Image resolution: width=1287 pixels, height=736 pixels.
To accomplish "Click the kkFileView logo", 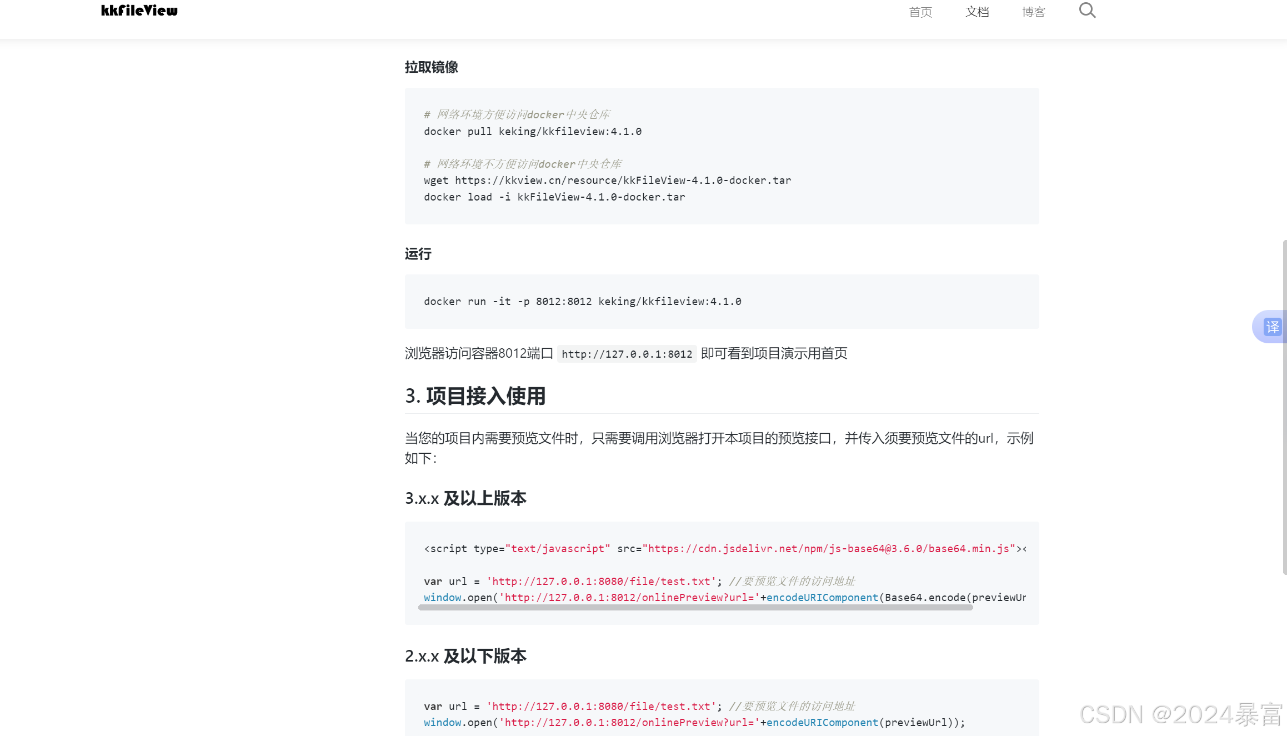I will (x=139, y=11).
